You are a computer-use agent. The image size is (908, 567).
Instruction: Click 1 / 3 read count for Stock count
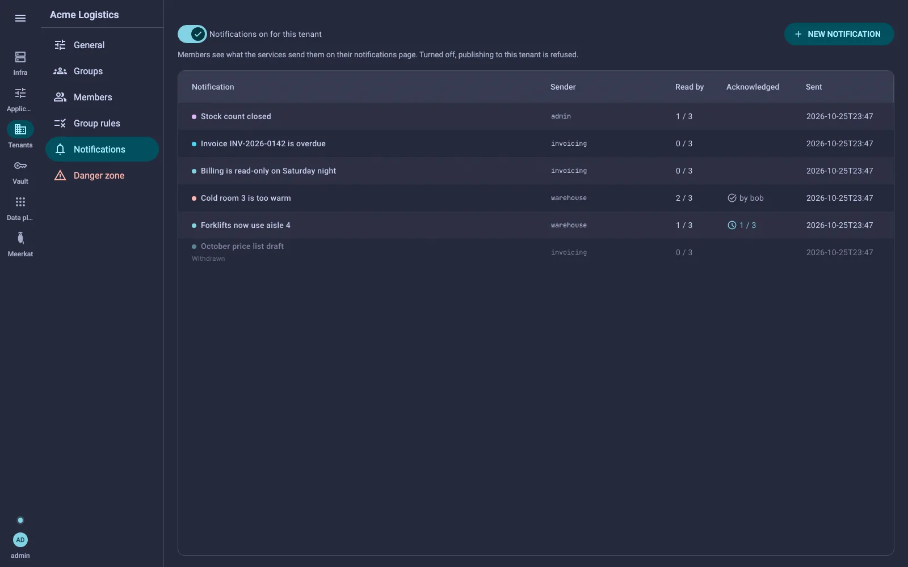click(684, 116)
